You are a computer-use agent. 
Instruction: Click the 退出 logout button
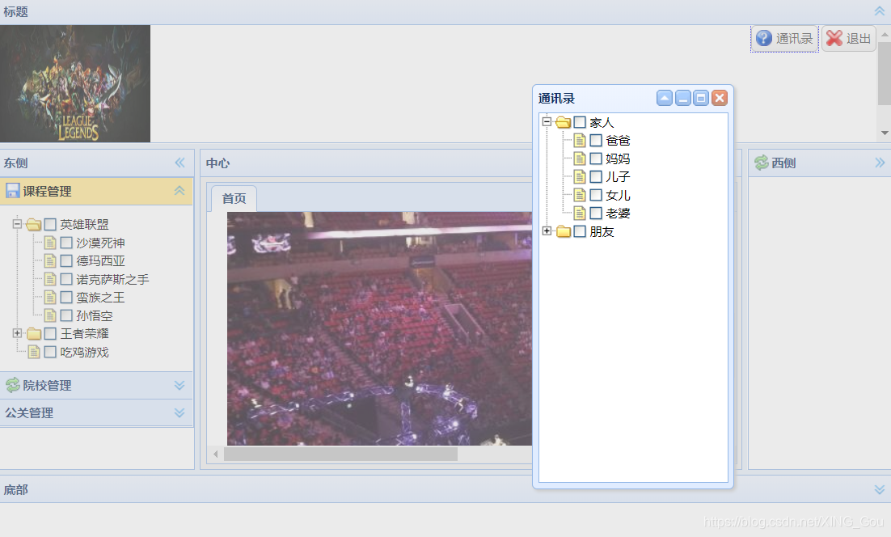[x=849, y=39]
